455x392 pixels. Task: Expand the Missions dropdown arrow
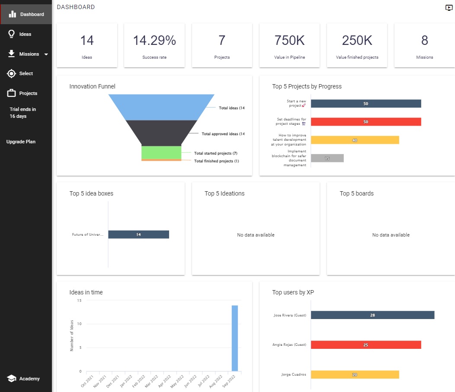[46, 54]
